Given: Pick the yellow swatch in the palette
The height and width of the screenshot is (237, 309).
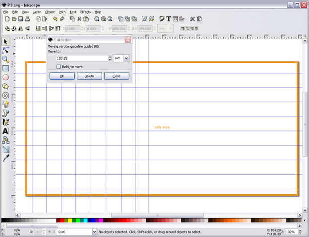Looking at the screenshot, I should (70, 220).
